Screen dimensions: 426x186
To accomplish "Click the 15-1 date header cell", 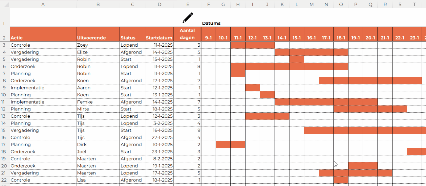I will pyautogui.click(x=297, y=34).
